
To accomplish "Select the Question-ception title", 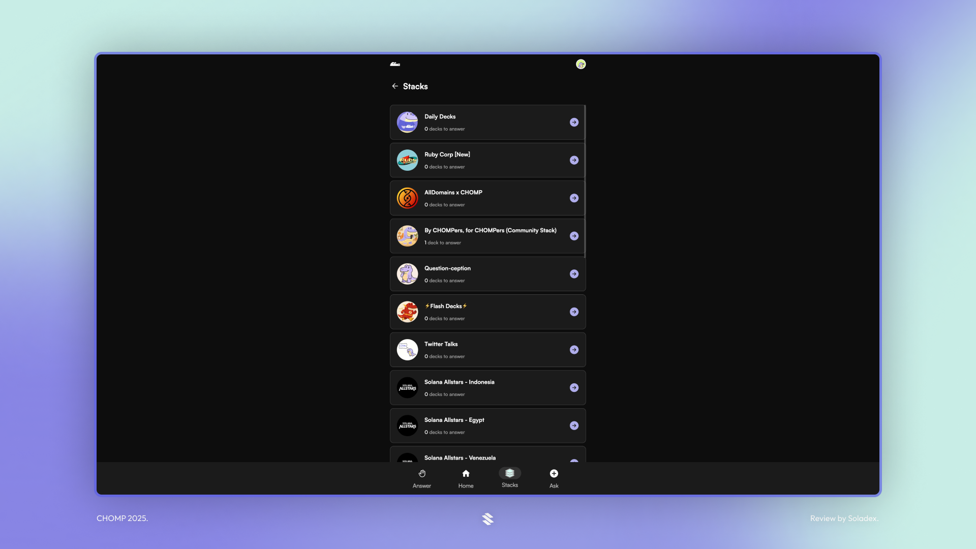I will tap(447, 268).
